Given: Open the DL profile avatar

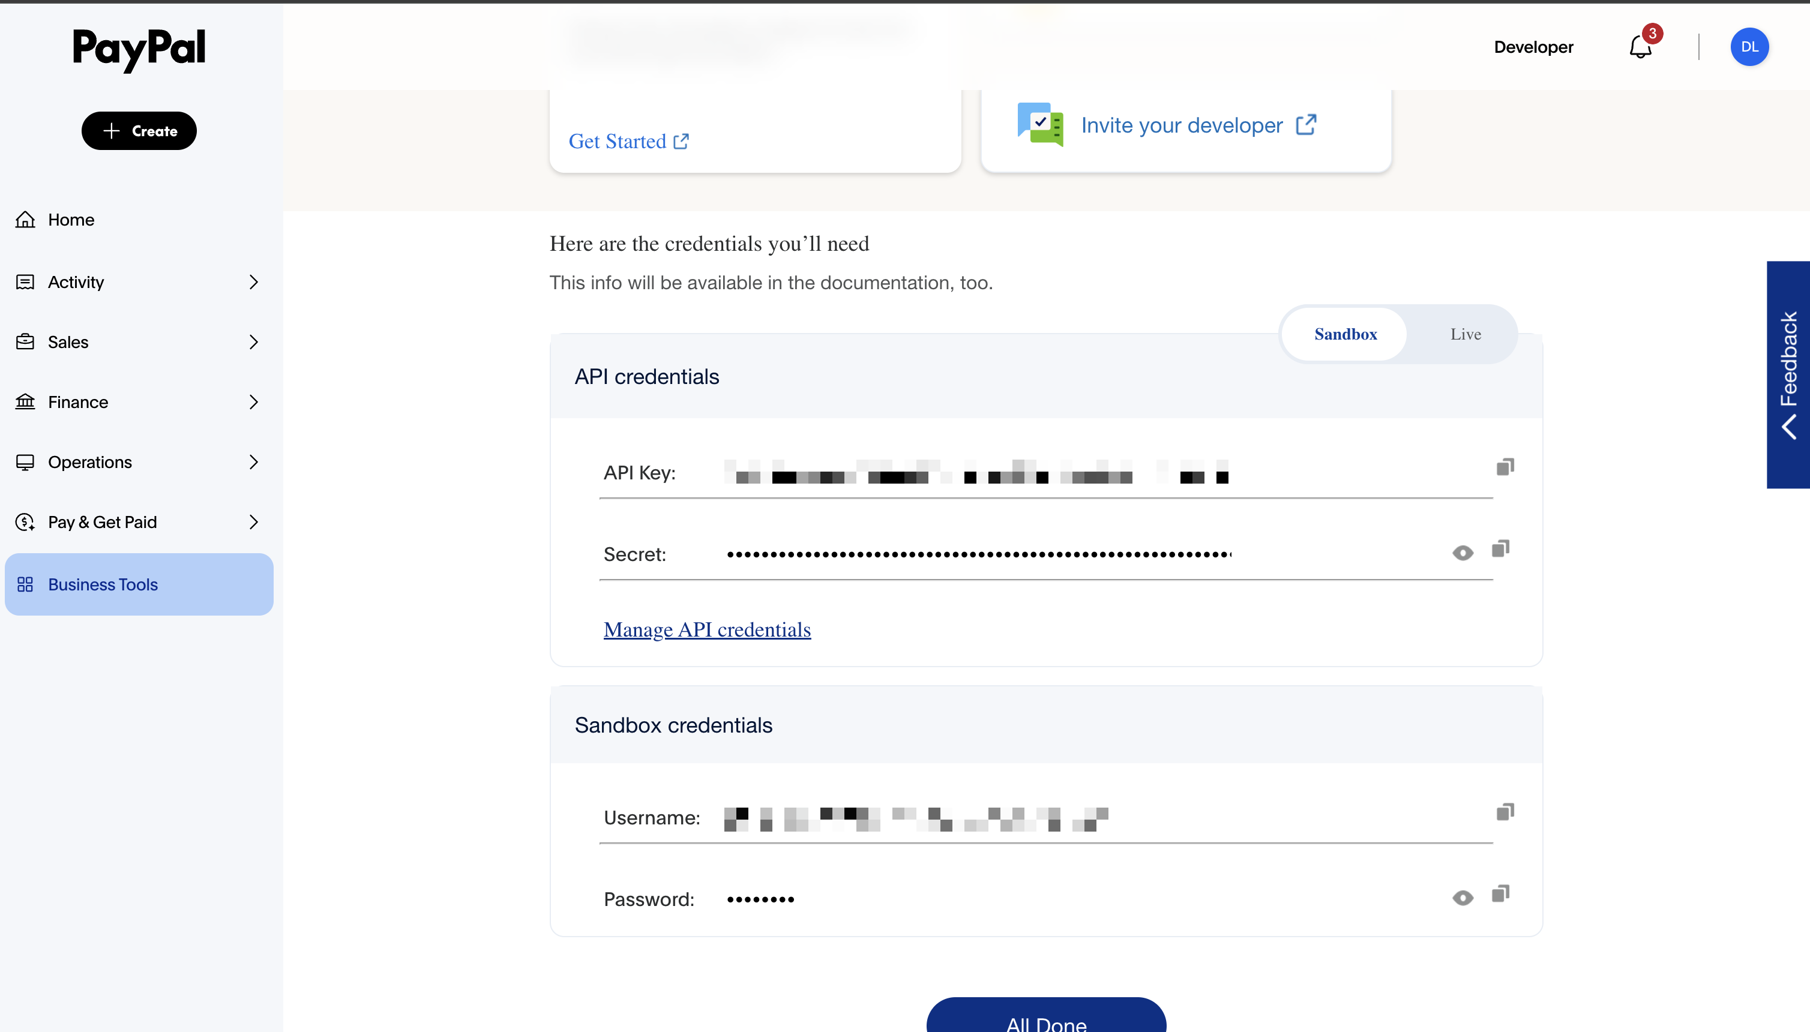Looking at the screenshot, I should point(1750,47).
